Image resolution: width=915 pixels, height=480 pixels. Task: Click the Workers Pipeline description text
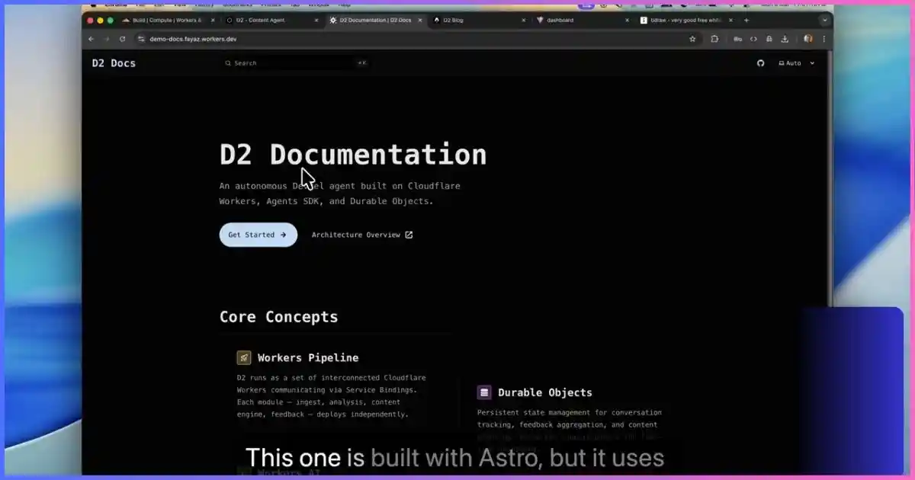tap(332, 396)
